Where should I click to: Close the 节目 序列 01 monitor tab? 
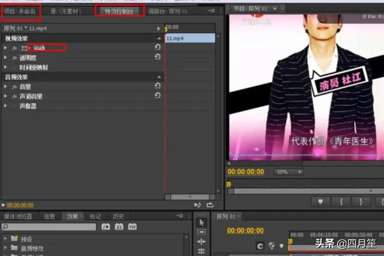pyautogui.click(x=283, y=9)
